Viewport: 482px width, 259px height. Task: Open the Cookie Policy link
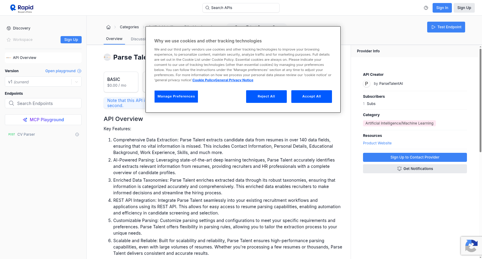[204, 80]
